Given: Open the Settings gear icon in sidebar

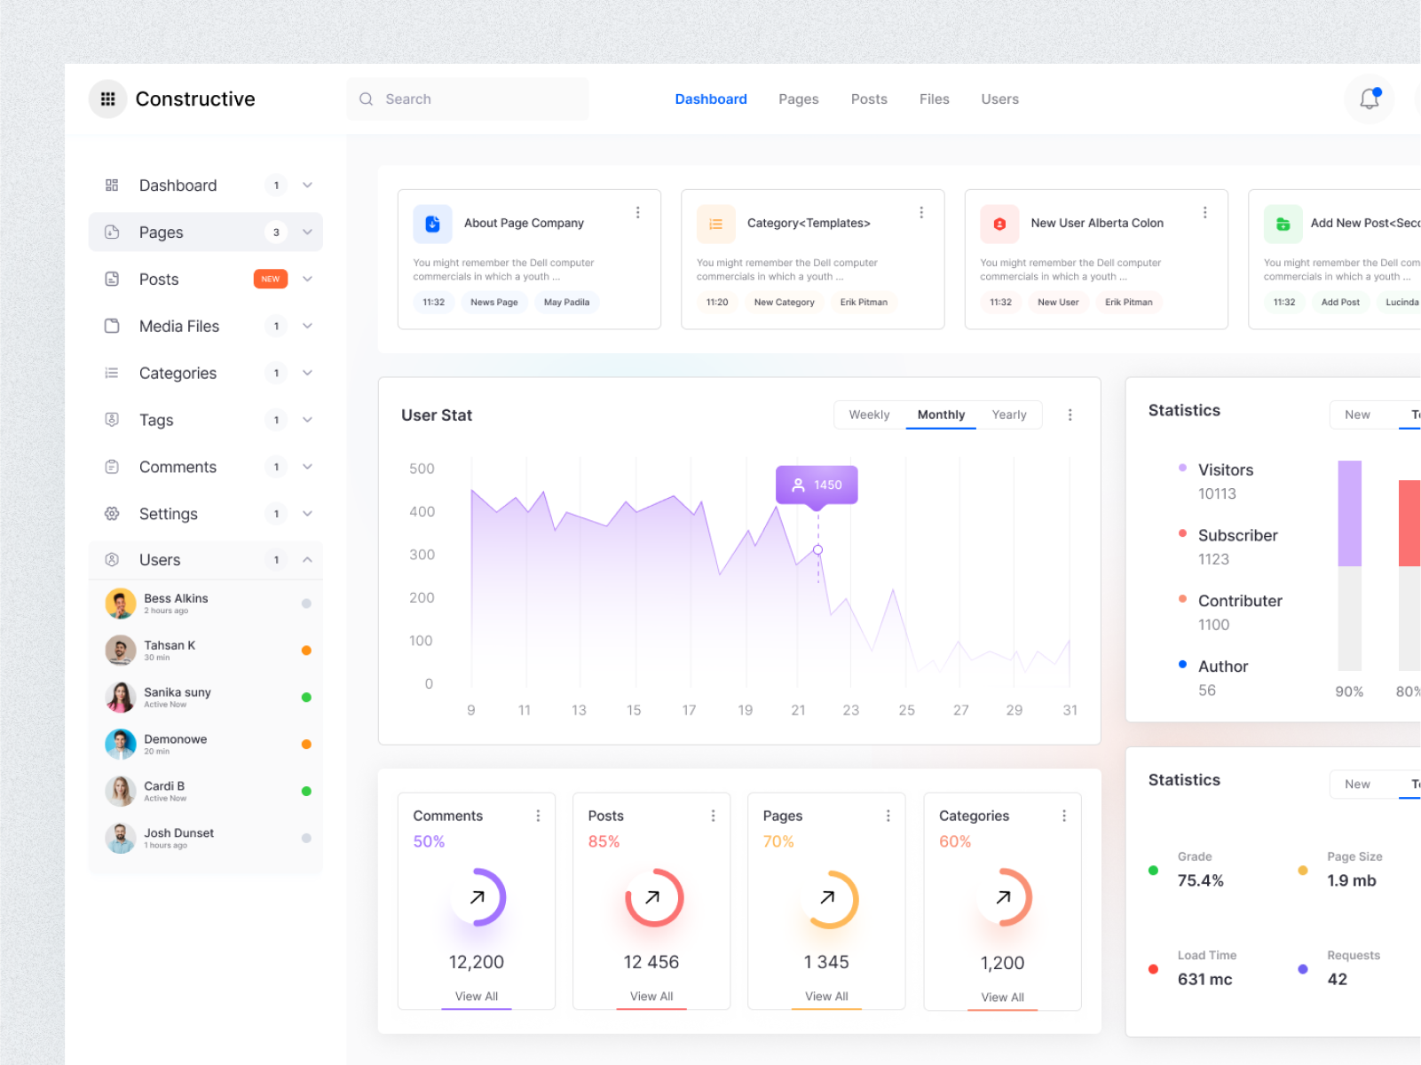Looking at the screenshot, I should tap(111, 513).
